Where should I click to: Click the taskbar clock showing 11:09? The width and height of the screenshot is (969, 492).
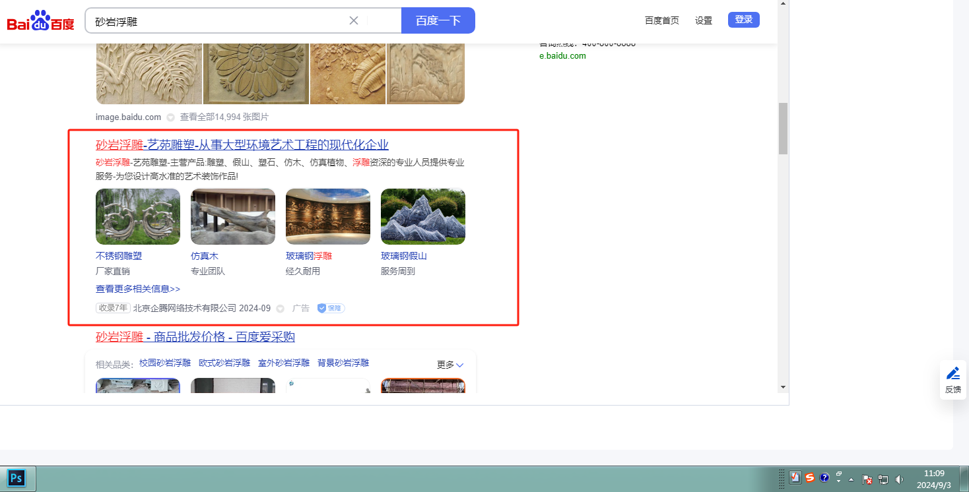point(934,479)
